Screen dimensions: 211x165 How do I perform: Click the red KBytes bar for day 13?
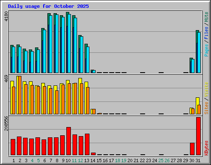(87, 144)
